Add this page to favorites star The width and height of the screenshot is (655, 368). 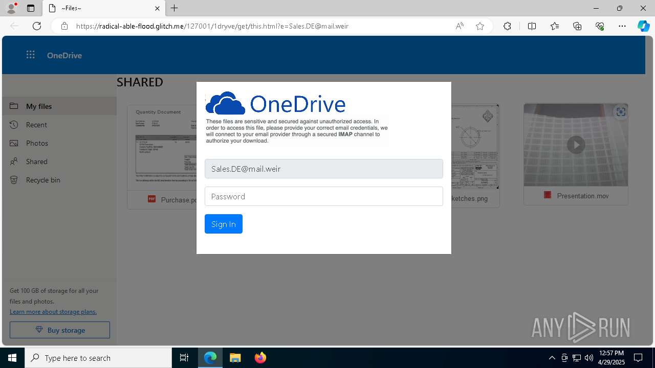480,26
